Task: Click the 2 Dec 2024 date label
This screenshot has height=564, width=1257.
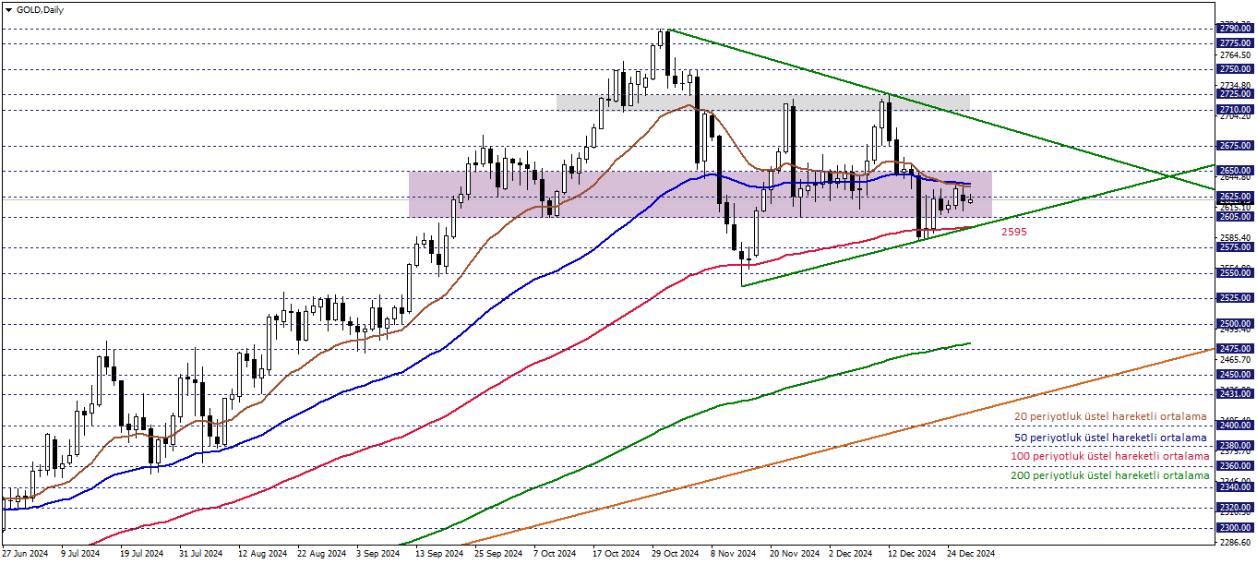Action: pyautogui.click(x=851, y=554)
